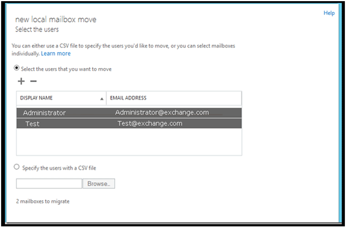Sort by the DISPLAY NAME column header
This screenshot has width=346, height=228.
61,98
